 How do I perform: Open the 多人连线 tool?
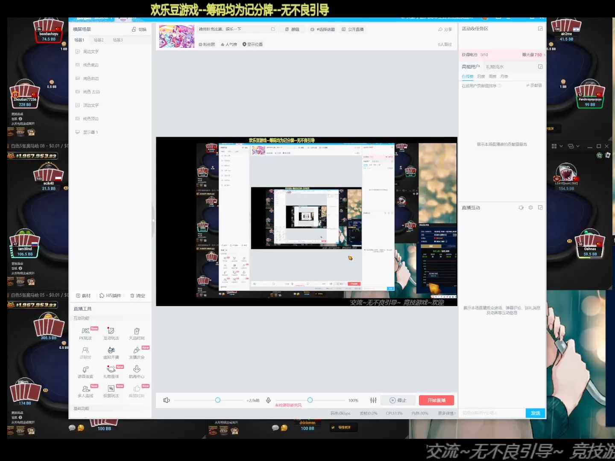point(85,391)
